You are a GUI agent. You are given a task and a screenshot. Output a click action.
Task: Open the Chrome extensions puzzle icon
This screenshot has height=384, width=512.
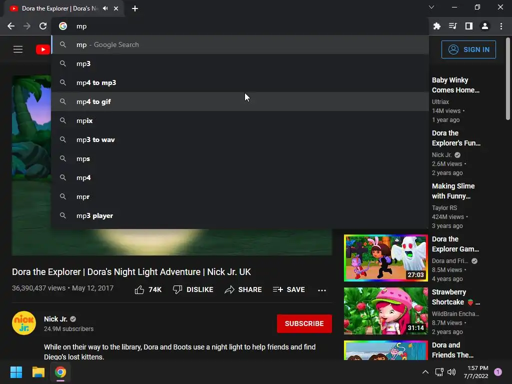tap(437, 26)
